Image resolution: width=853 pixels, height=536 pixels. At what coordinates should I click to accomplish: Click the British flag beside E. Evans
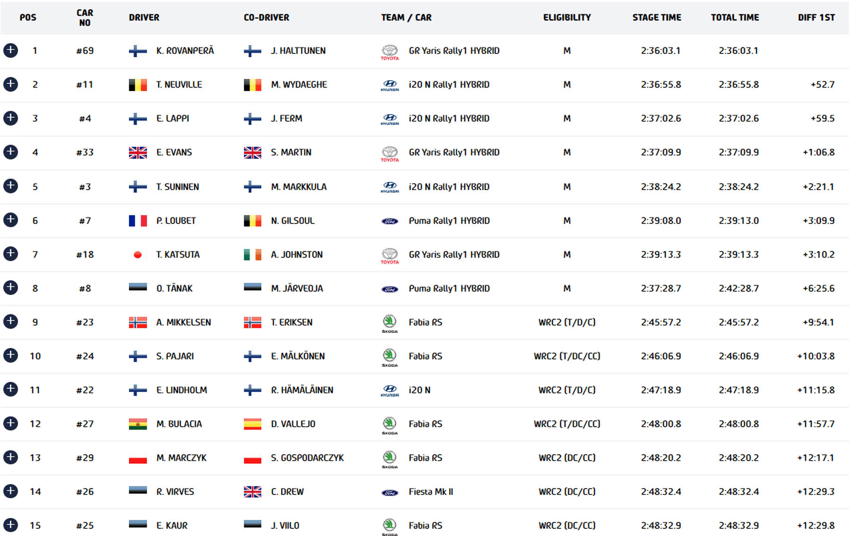tap(137, 152)
